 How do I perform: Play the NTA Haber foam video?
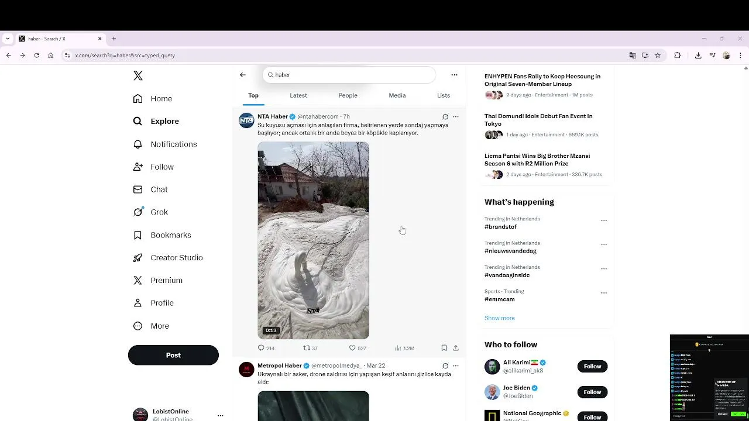pos(313,240)
